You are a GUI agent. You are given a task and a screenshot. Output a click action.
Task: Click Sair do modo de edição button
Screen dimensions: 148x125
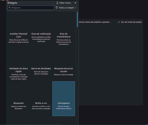[130, 22]
